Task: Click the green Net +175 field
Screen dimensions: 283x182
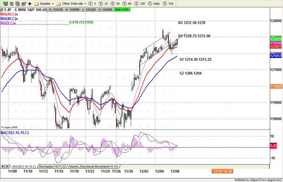Action: 122,9
